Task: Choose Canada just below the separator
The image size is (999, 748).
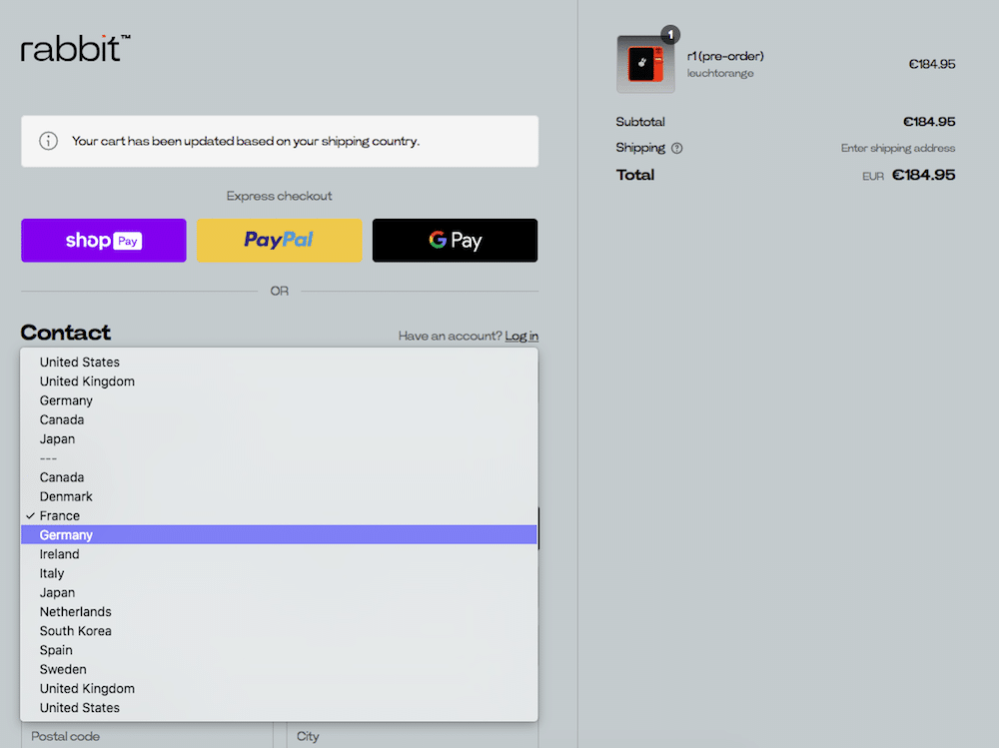Action: point(279,477)
